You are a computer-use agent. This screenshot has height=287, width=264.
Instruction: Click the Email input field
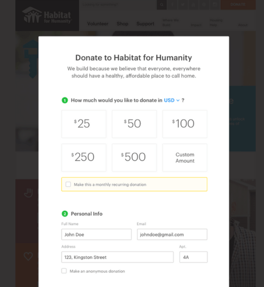172,234
